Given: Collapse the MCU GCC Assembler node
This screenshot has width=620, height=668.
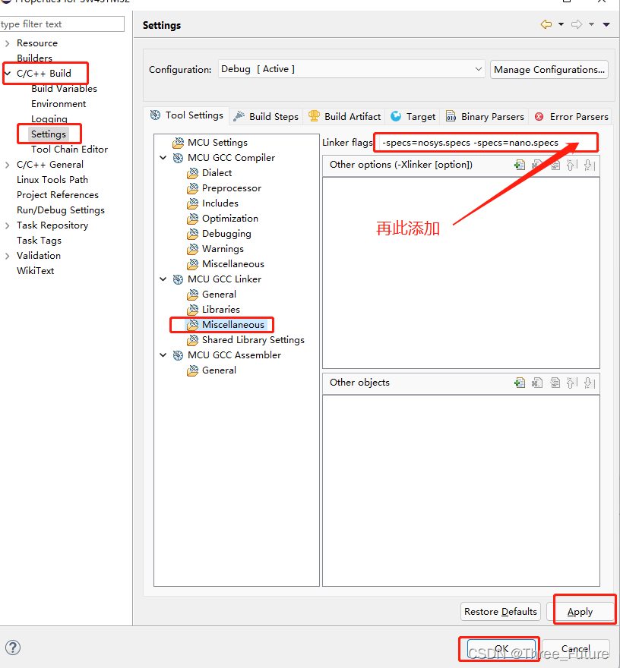Looking at the screenshot, I should (163, 355).
